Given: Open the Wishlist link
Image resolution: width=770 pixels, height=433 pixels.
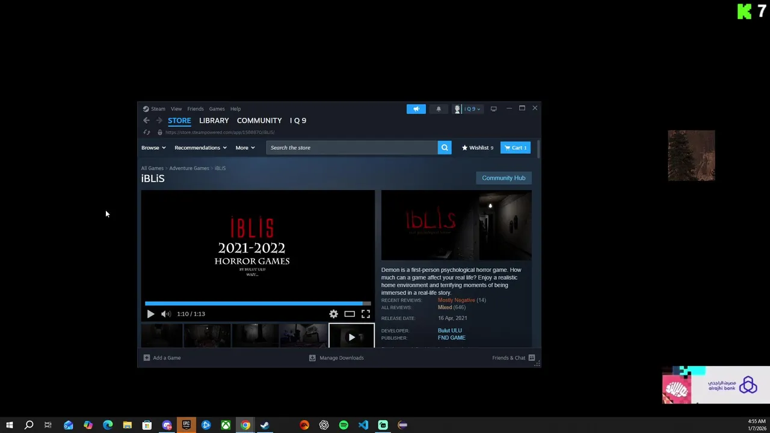Looking at the screenshot, I should pos(478,147).
